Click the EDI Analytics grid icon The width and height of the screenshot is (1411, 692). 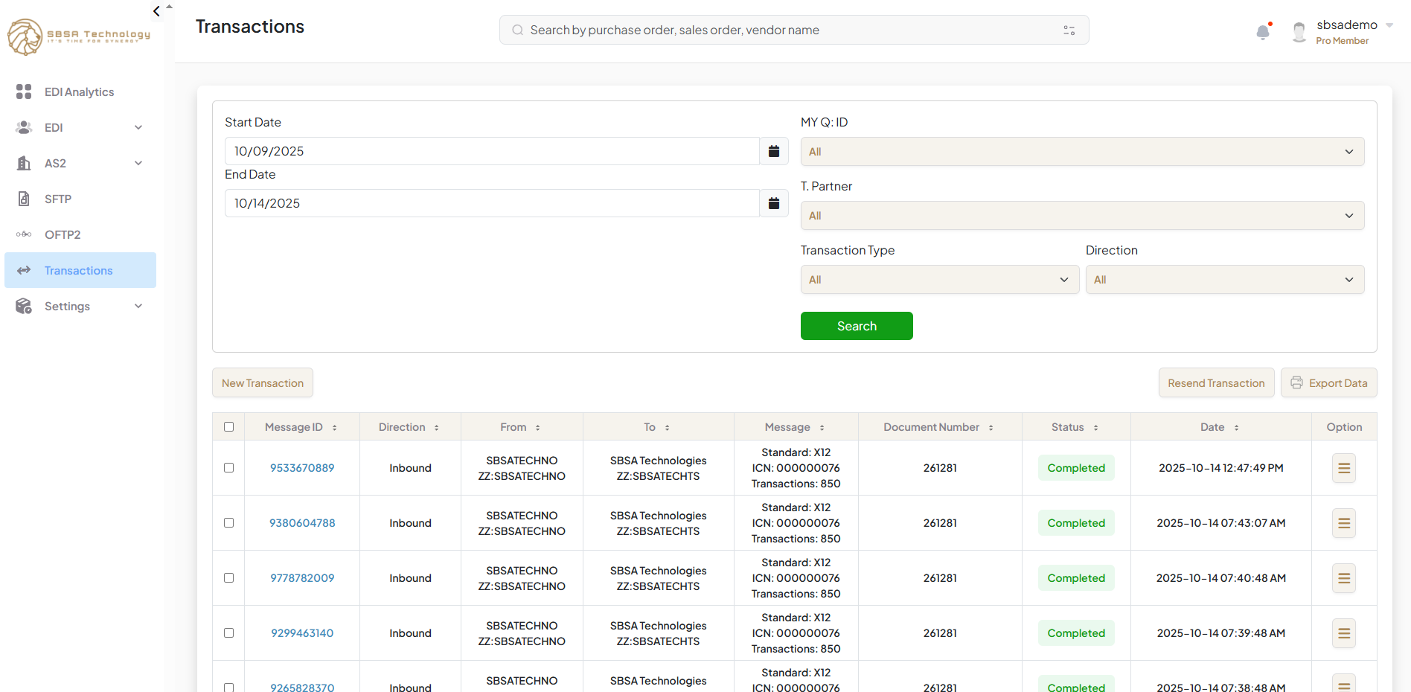click(24, 92)
